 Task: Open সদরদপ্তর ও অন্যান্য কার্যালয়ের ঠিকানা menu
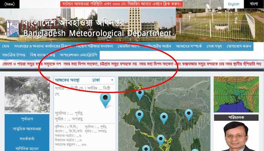(x=43, y=46)
